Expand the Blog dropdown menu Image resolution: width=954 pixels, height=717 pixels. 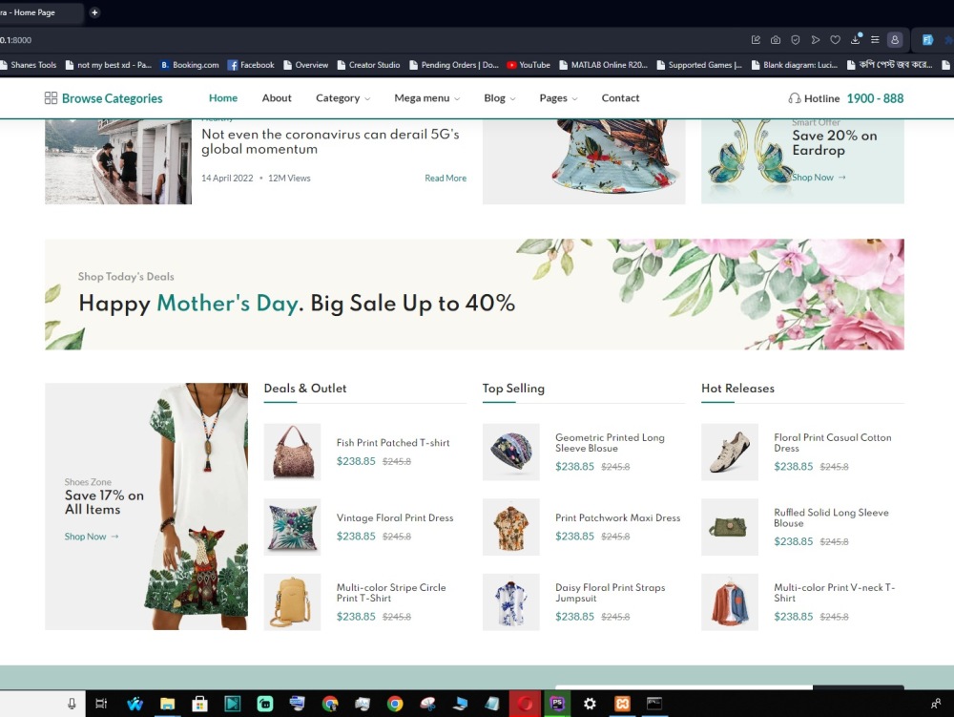500,98
